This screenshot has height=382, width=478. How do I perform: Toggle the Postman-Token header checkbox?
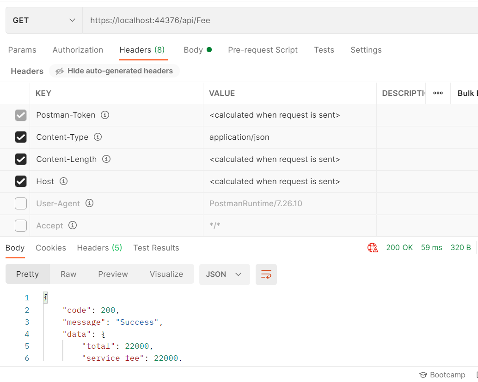(x=21, y=115)
